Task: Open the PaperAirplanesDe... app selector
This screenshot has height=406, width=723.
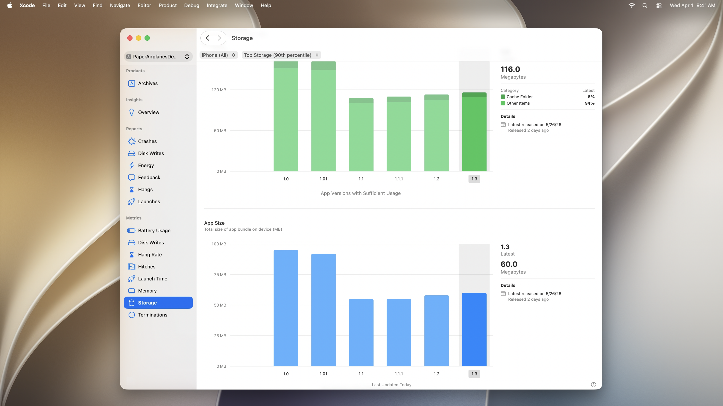Action: click(x=158, y=56)
